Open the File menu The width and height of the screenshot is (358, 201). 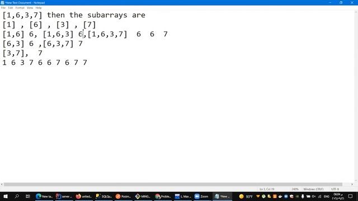pyautogui.click(x=3, y=8)
